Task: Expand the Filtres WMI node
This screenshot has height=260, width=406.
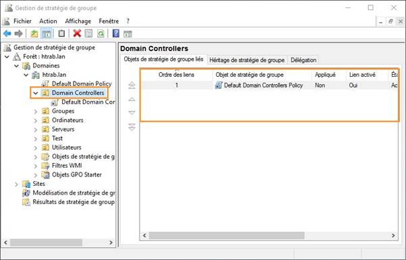Action: [x=36, y=166]
